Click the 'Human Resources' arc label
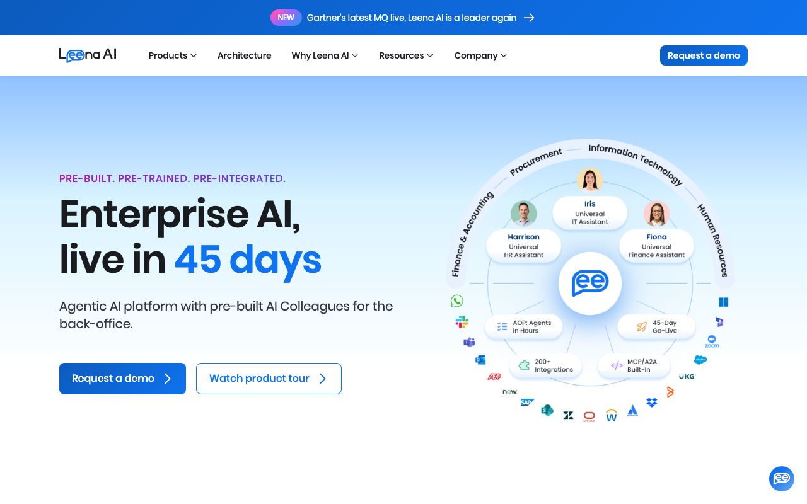Viewport: 807px width, 504px height. click(713, 241)
